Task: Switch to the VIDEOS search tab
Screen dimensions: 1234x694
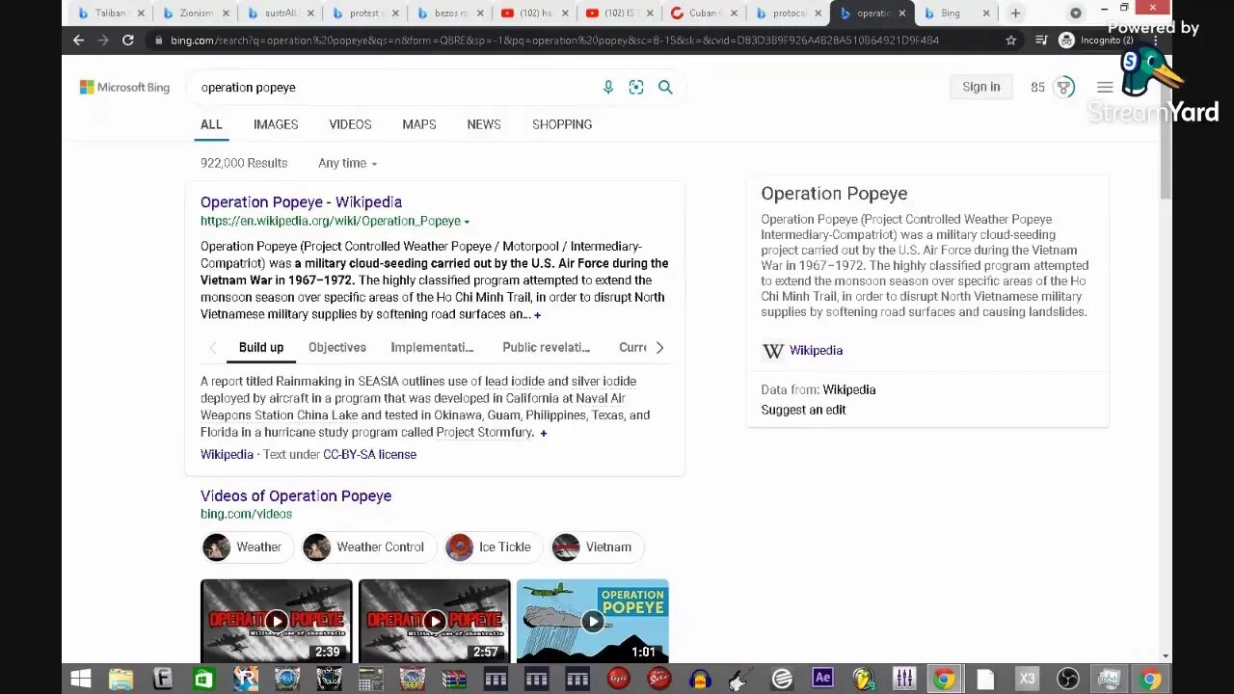Action: coord(350,124)
